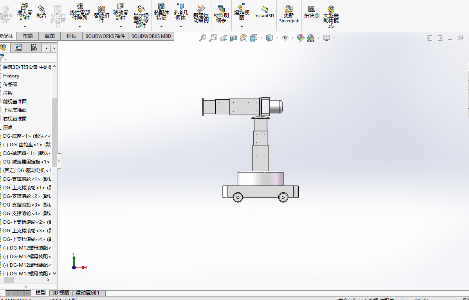This screenshot has width=469, height=300.
Task: Open View Settings dropdown arrow
Action: point(334,38)
